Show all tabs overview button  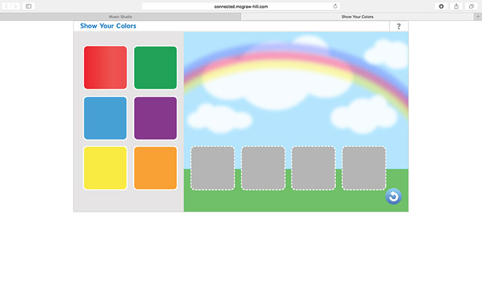point(471,6)
